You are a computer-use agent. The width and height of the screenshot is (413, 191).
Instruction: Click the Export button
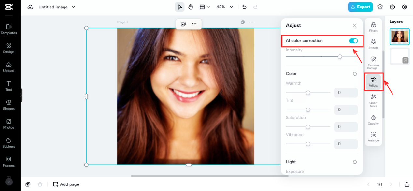(360, 7)
